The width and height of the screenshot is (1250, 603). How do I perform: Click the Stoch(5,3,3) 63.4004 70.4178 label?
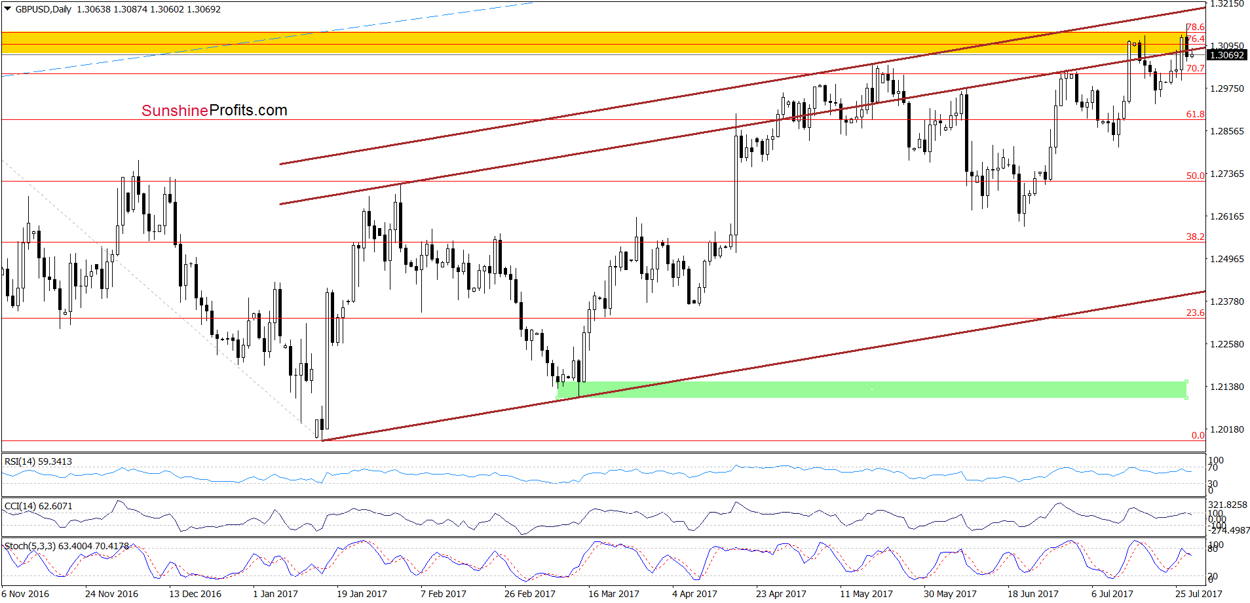[x=67, y=545]
